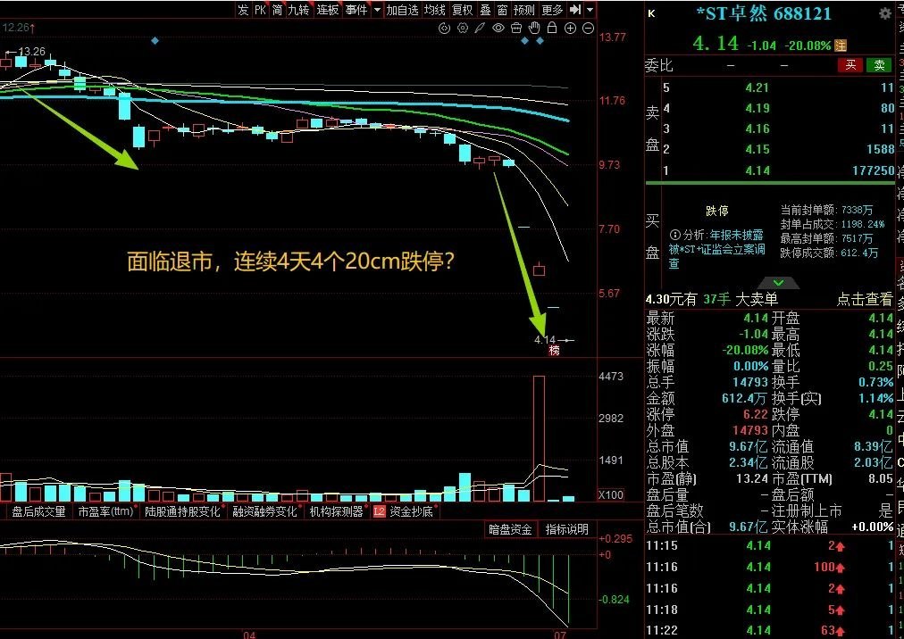Image resolution: width=904 pixels, height=639 pixels.
Task: Click the stock title *ST卓然 688121
Action: [x=764, y=13]
